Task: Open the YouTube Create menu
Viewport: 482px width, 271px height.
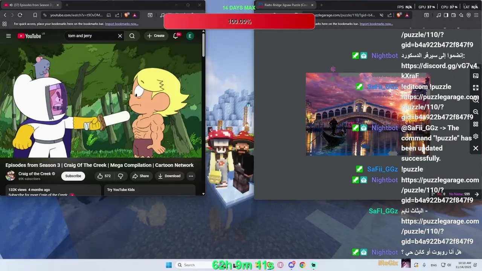Action: tap(156, 36)
